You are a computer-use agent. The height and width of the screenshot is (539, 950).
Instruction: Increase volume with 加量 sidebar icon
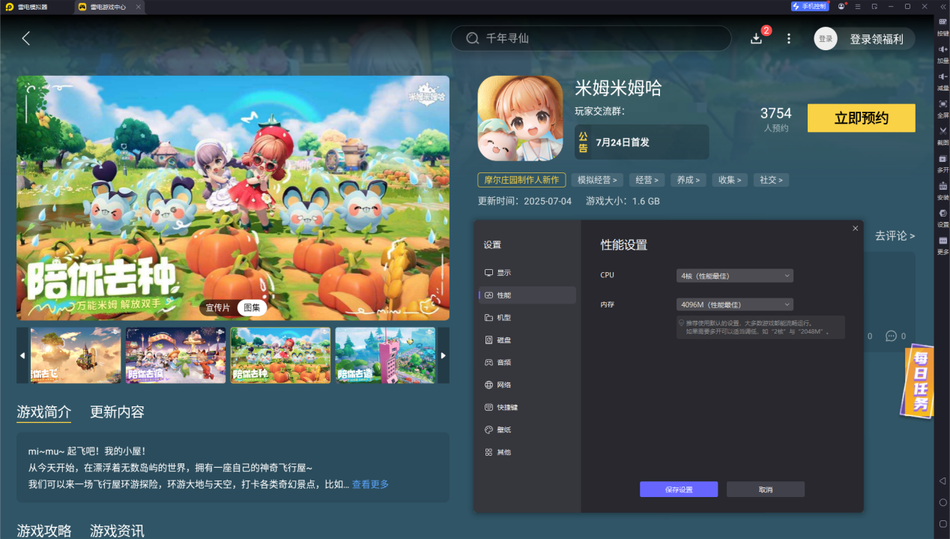coord(943,53)
